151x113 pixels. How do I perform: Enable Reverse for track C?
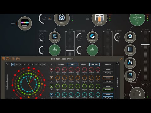(108, 86)
